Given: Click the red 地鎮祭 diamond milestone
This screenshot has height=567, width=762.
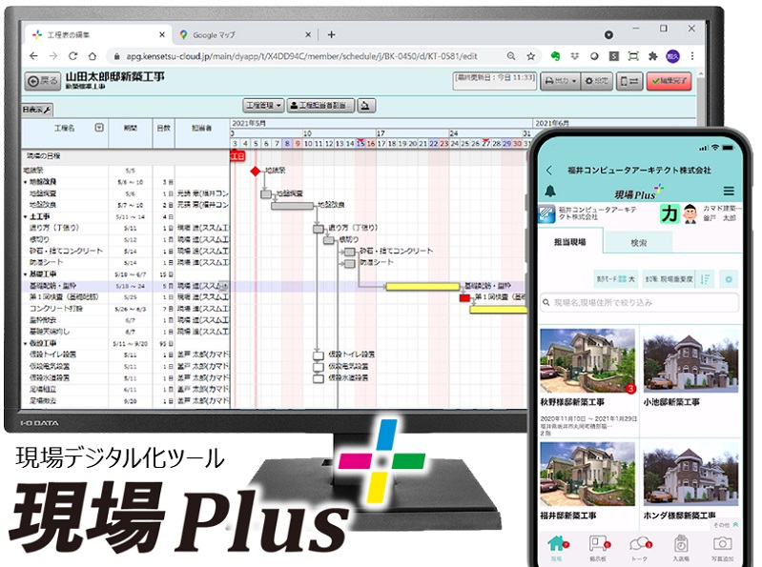Looking at the screenshot, I should click(x=256, y=171).
